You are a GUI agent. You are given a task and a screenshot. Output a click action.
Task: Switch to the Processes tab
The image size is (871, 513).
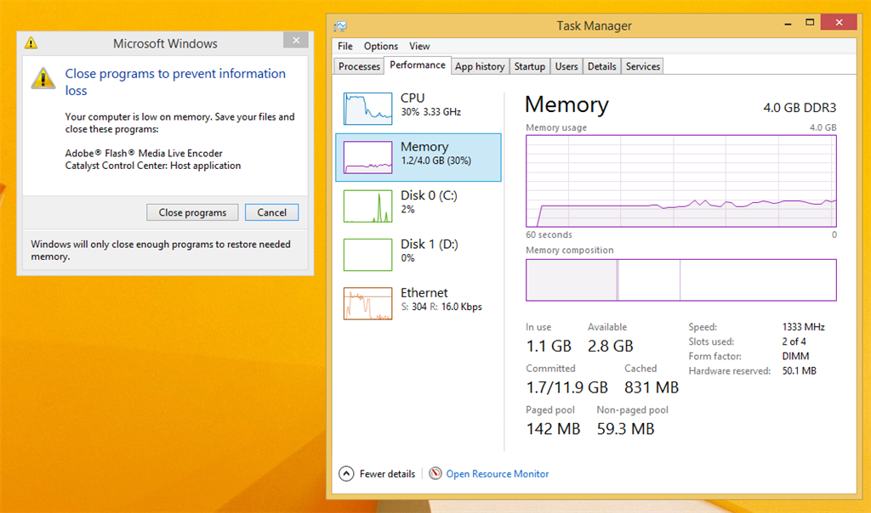point(358,65)
